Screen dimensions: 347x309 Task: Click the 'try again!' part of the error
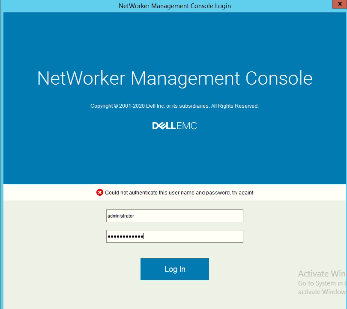(x=242, y=193)
